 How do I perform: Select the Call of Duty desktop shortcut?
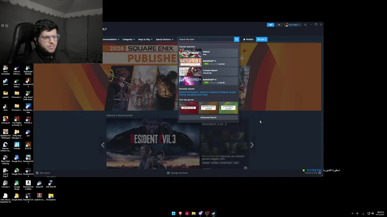point(5,172)
